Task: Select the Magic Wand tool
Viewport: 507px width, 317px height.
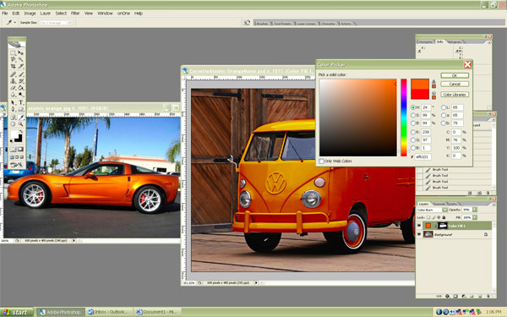Action: tap(20, 59)
